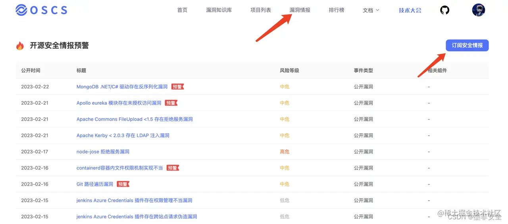Click 高危 level on node-jose row

(285, 151)
